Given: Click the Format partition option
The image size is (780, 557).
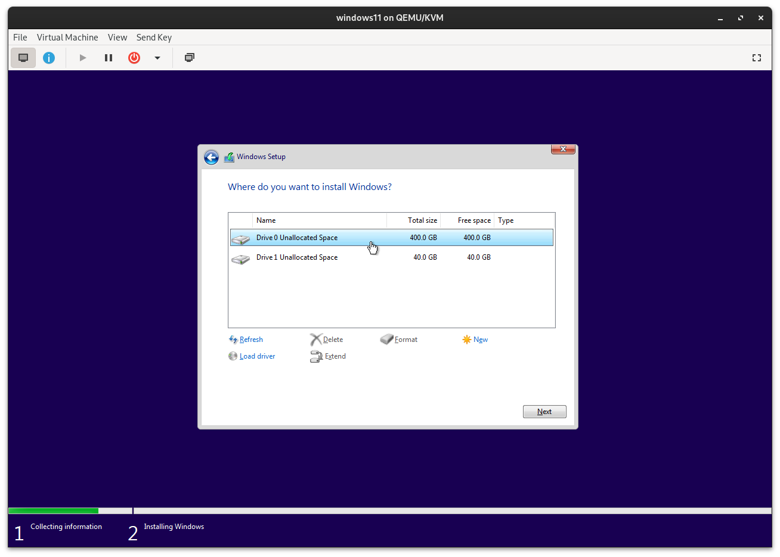Looking at the screenshot, I should pos(406,340).
